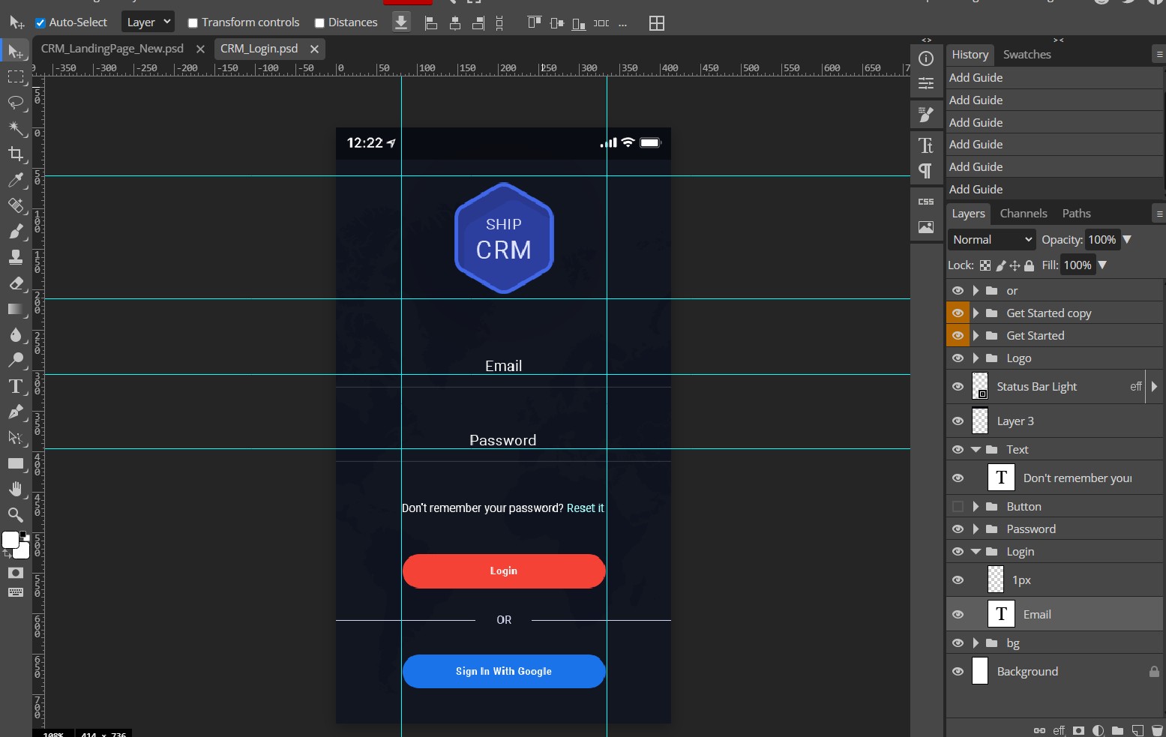The width and height of the screenshot is (1166, 737).
Task: Click the grid layout icon in options bar
Action: tap(657, 23)
